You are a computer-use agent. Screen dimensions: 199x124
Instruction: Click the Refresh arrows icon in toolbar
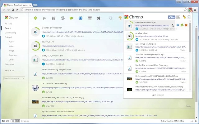tap(62, 18)
